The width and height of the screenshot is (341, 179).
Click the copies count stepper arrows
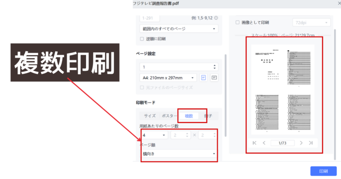(x=214, y=67)
